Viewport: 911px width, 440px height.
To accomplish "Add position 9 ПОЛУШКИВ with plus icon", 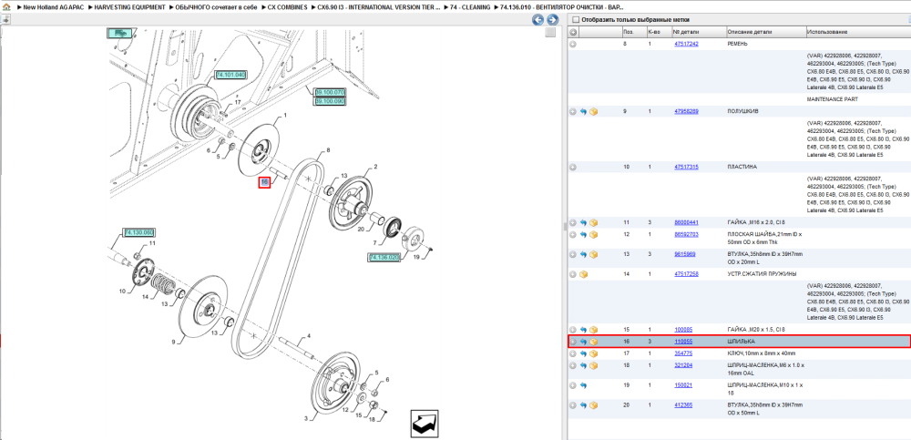I will (573, 111).
